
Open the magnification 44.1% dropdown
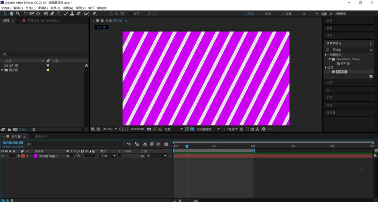tap(110, 129)
